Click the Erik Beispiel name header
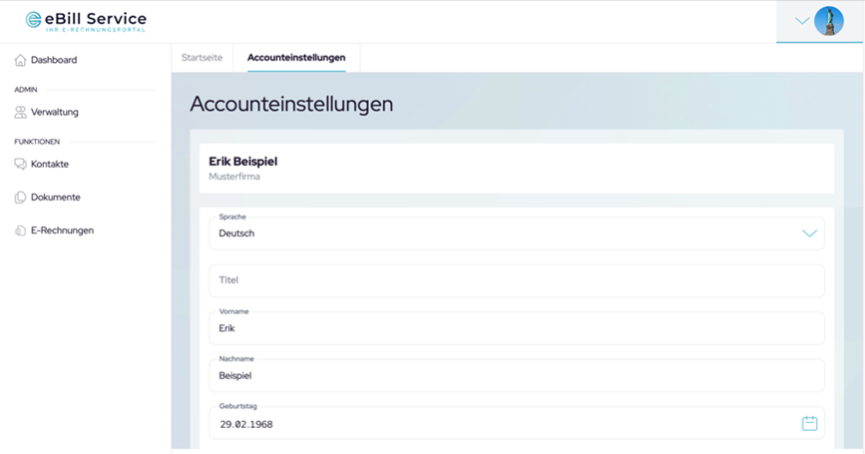Viewport: 865px width, 454px height. point(242,161)
